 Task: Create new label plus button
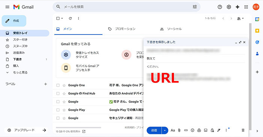coord(45,84)
